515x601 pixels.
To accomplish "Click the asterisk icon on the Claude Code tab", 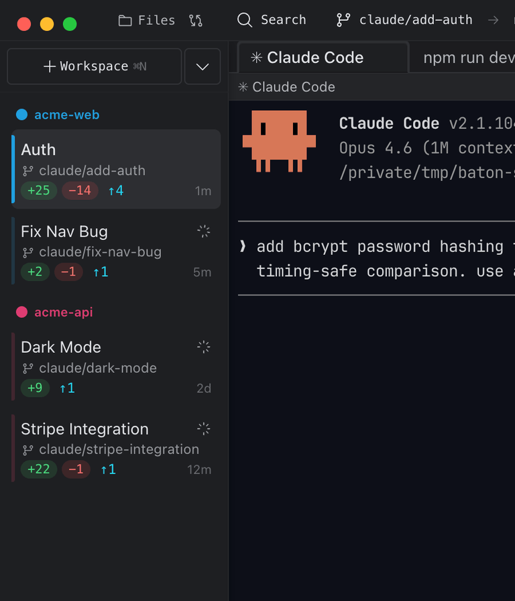I will (x=256, y=58).
